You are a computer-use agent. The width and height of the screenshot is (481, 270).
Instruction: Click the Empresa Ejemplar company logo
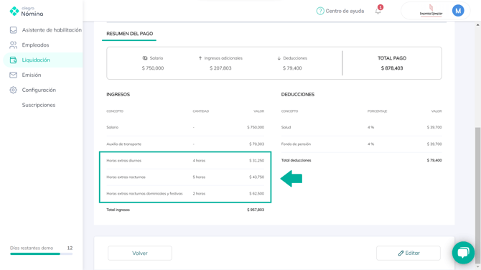click(x=431, y=11)
